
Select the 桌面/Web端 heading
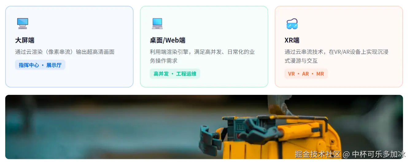coord(168,40)
